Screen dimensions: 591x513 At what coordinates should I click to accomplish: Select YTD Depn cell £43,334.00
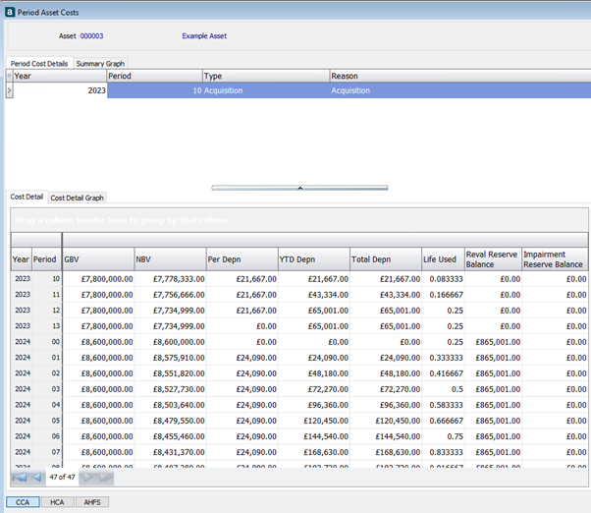click(x=314, y=295)
